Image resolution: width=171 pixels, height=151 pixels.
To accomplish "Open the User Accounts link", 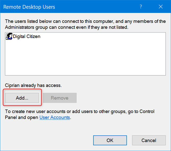I will point(55,117).
